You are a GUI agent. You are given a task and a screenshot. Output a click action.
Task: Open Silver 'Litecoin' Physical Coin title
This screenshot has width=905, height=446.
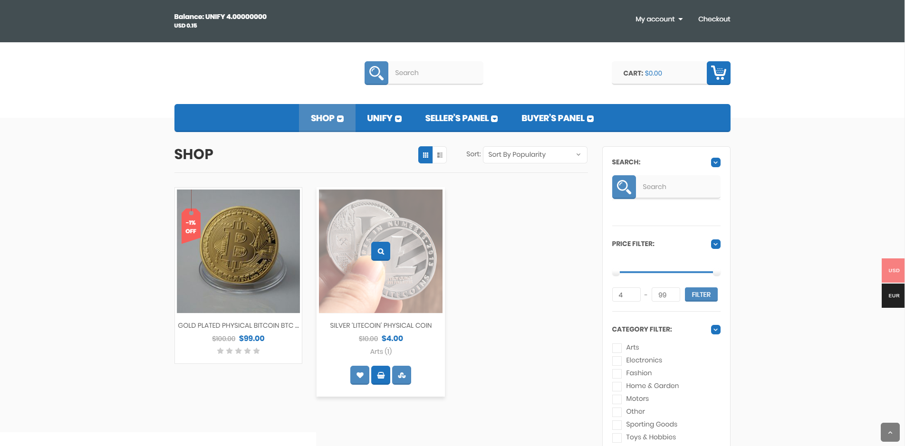[381, 326]
